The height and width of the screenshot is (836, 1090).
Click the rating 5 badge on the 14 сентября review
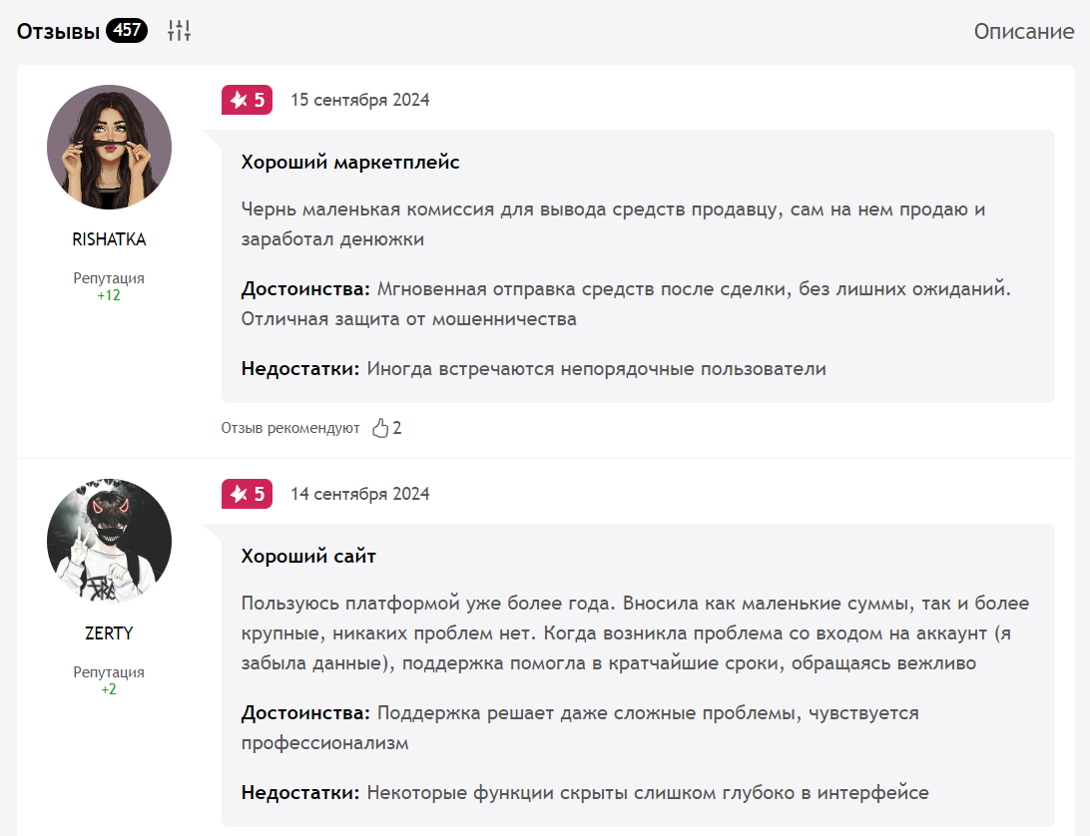pos(247,494)
